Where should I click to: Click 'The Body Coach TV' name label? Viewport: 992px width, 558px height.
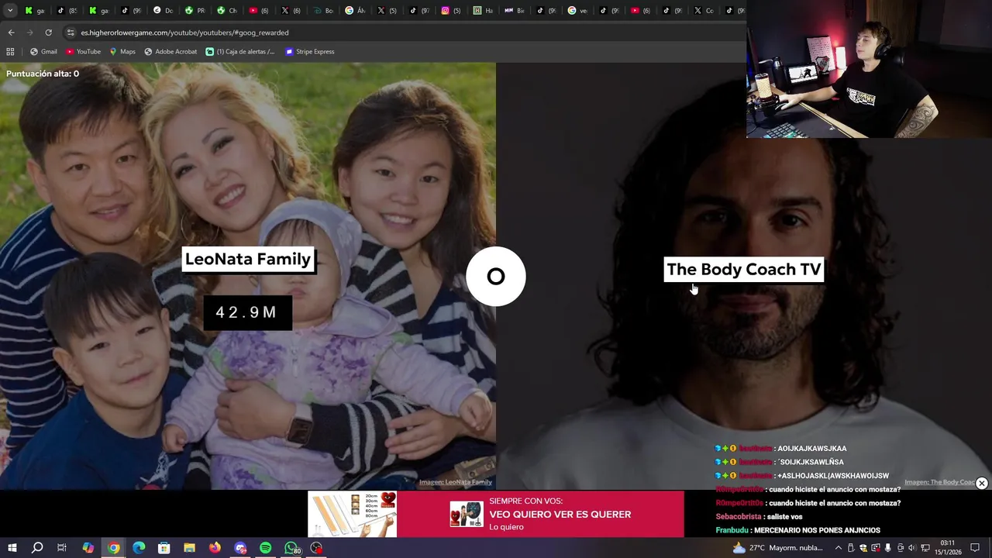[x=744, y=270]
